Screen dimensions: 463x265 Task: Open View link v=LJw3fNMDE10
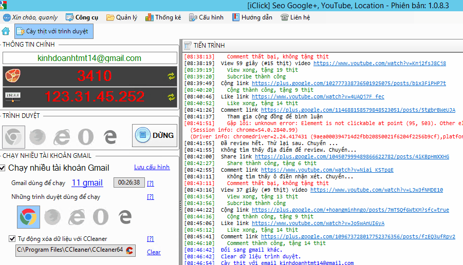click(x=377, y=190)
